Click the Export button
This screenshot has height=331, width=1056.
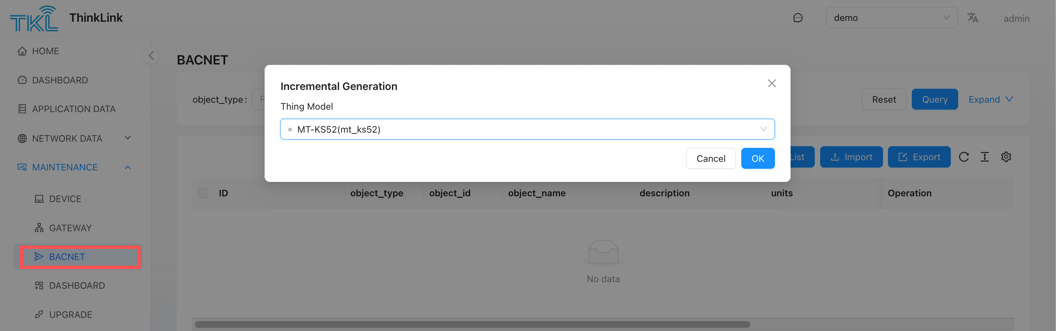coord(919,157)
